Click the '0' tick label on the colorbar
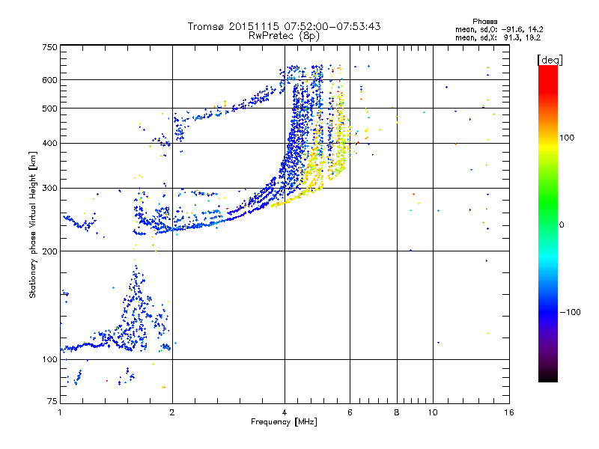599x449 pixels. pos(562,224)
